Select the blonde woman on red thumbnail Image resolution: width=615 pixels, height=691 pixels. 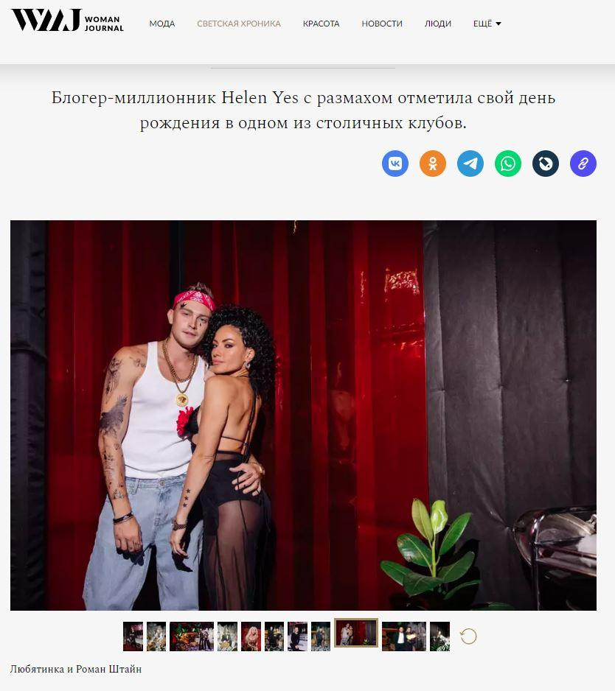point(251,636)
